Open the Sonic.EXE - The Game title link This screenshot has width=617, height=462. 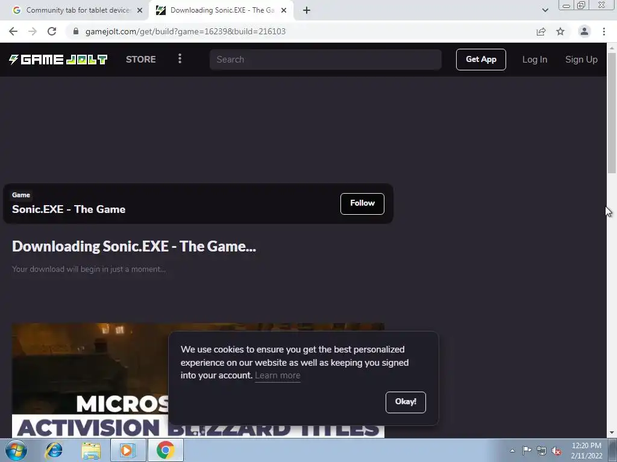[69, 209]
